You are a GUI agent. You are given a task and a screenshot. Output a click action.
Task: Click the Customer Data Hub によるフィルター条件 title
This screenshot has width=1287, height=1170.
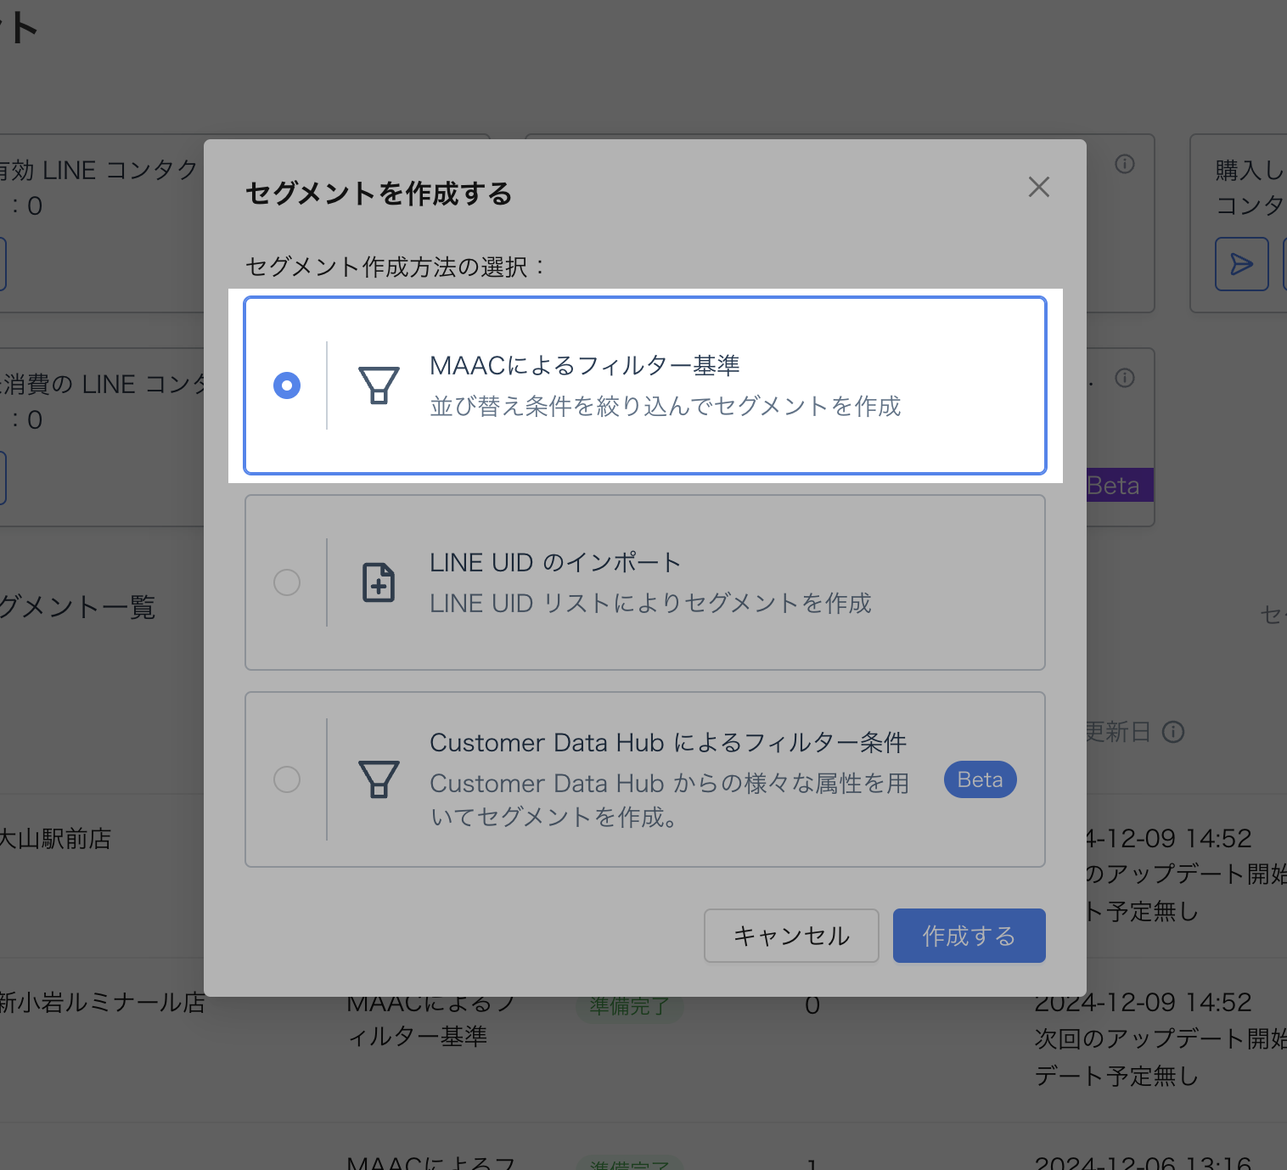tap(668, 742)
